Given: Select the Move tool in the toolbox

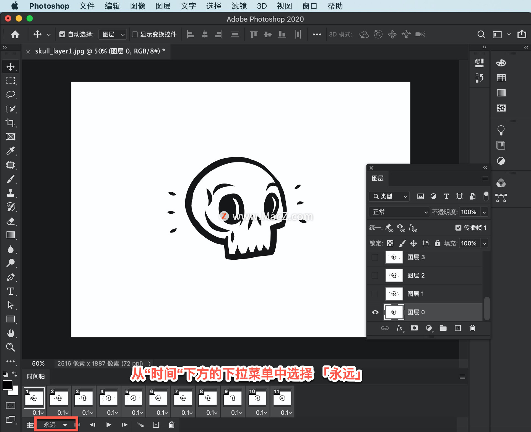Looking at the screenshot, I should (x=11, y=66).
